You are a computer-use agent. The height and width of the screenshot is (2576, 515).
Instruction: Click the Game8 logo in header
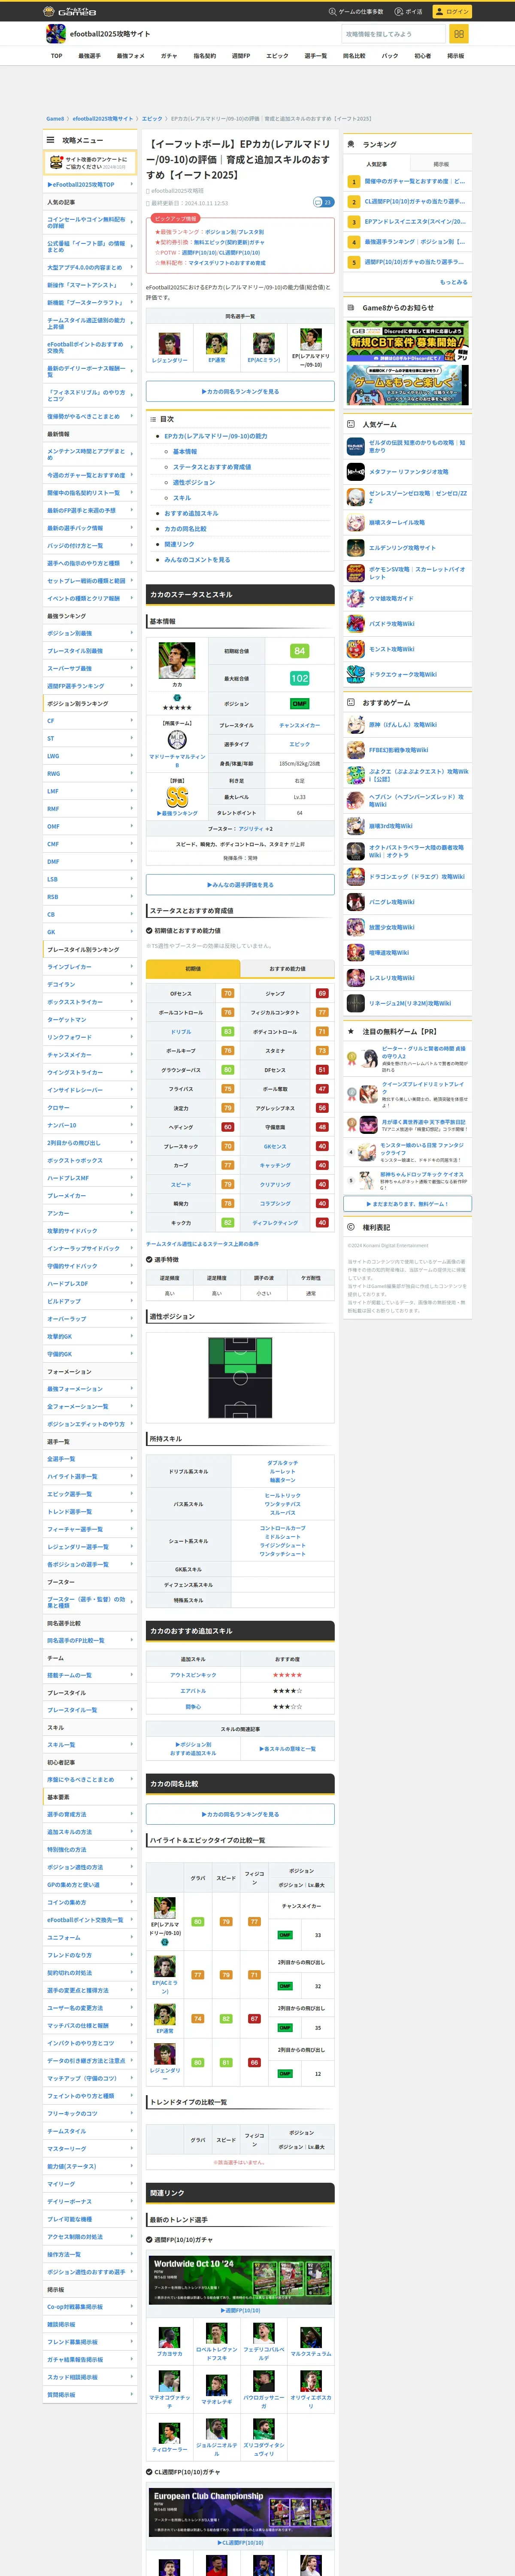pyautogui.click(x=71, y=12)
